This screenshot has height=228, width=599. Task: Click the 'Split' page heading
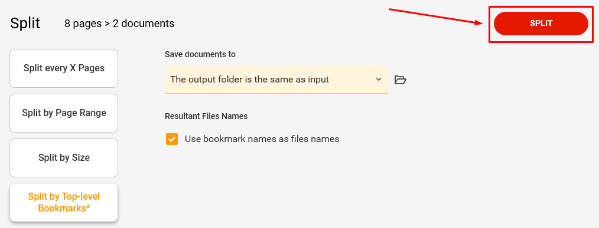25,24
